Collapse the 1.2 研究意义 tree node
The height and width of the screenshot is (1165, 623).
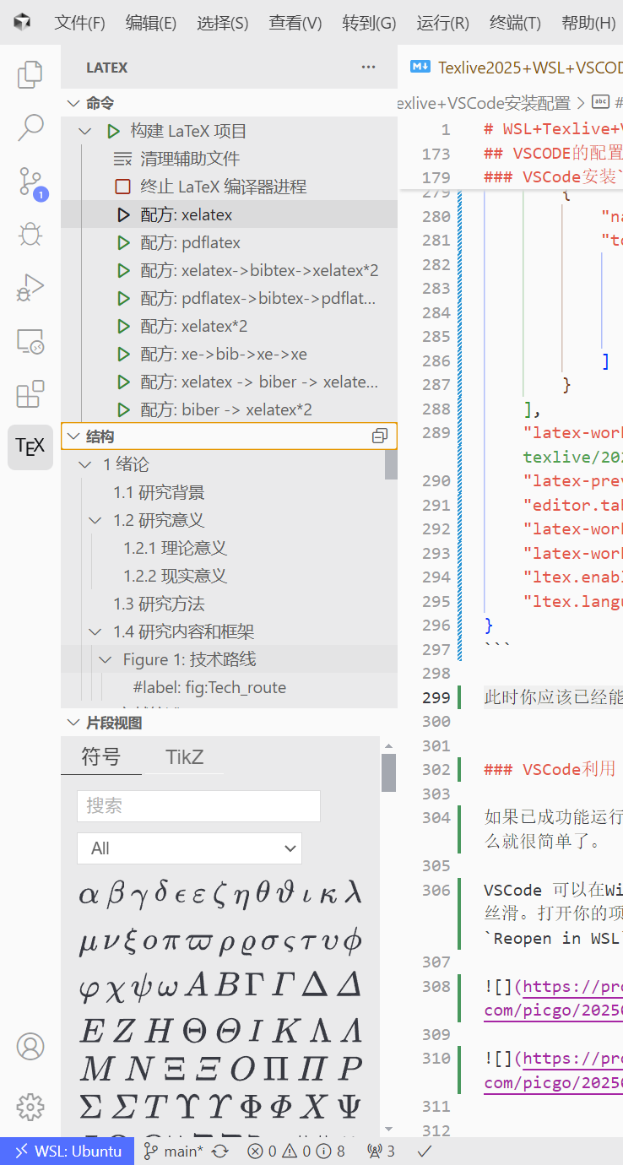[x=95, y=521]
